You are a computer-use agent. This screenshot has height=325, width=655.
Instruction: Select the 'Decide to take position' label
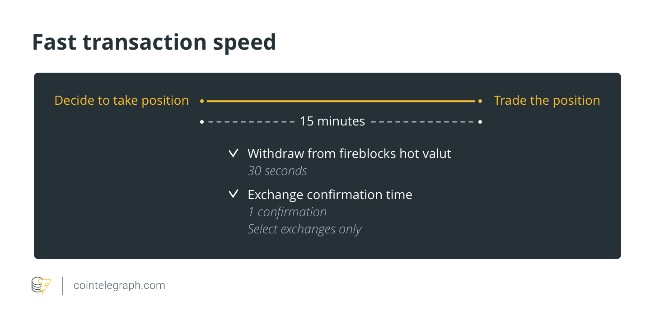(x=122, y=101)
